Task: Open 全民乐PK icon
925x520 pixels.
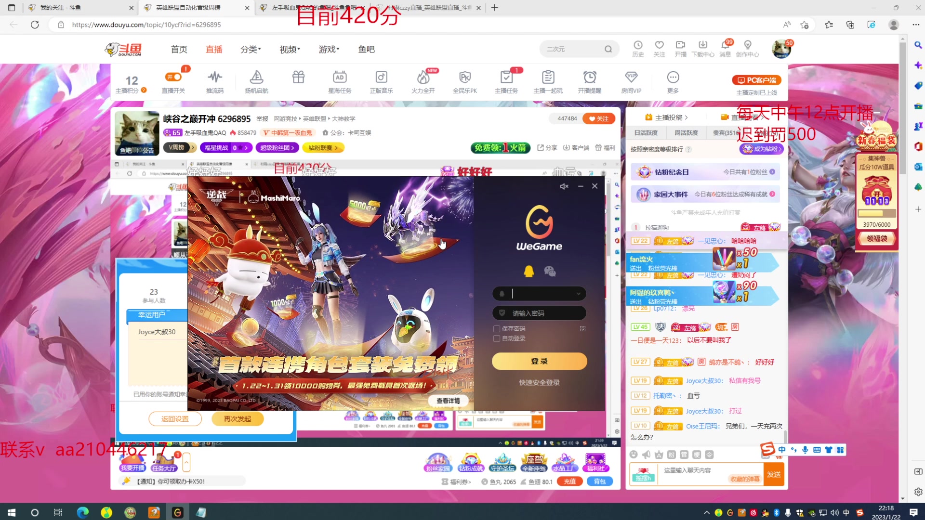Action: point(465,77)
